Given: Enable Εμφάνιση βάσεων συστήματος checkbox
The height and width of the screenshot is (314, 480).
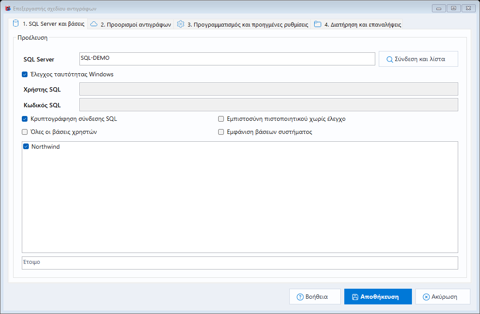Looking at the screenshot, I should pyautogui.click(x=221, y=132).
